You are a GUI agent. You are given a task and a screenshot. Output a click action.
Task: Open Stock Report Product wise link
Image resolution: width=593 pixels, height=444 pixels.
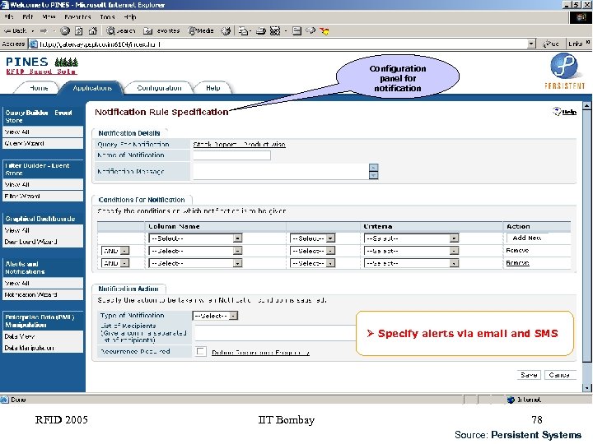point(239,144)
